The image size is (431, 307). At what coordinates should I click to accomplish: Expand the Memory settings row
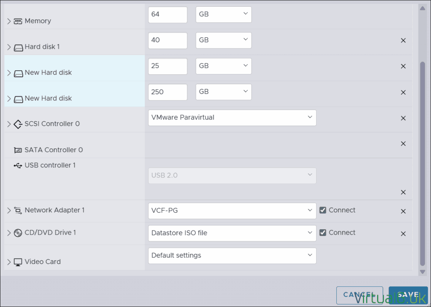(9, 21)
